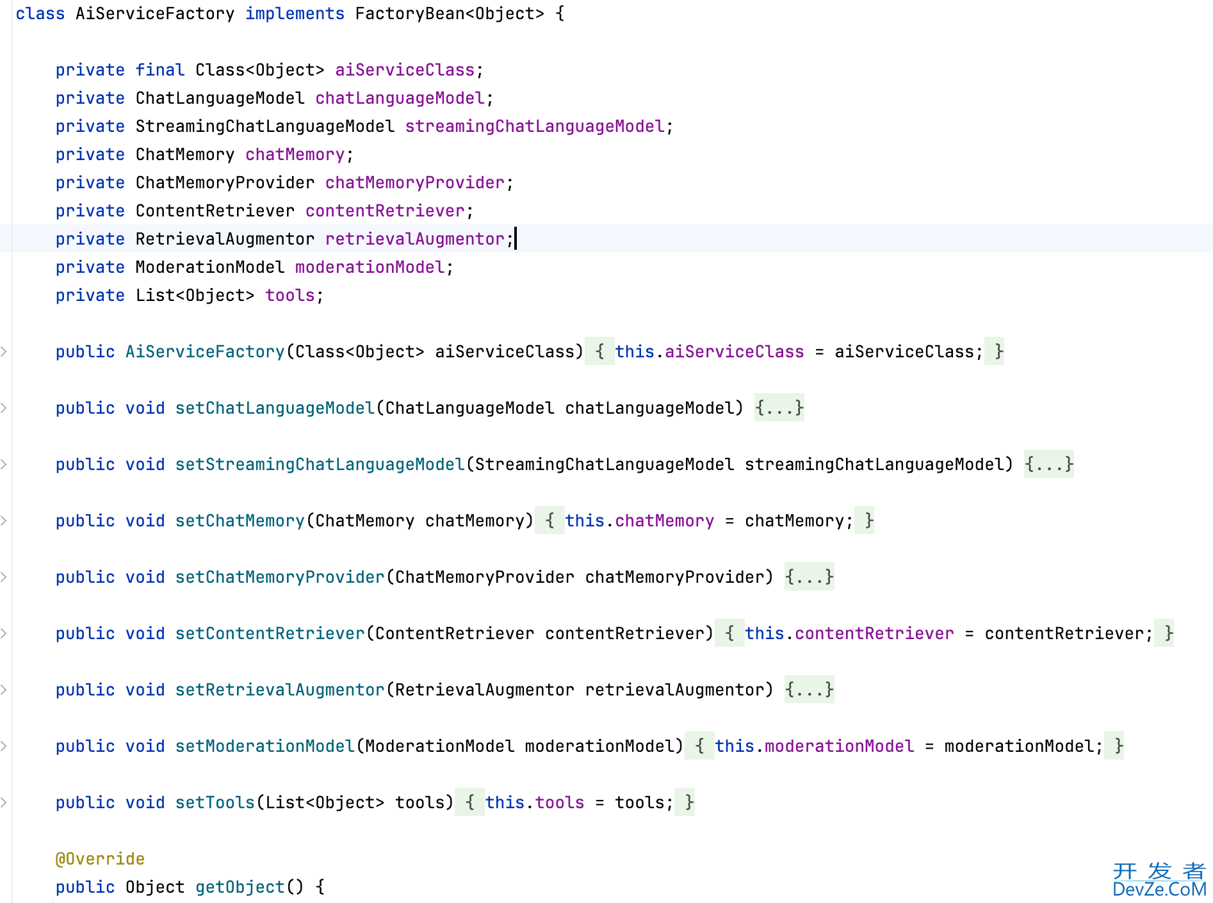Click the StreamingChatLanguageModel field type
This screenshot has width=1213, height=903.
pyautogui.click(x=265, y=126)
